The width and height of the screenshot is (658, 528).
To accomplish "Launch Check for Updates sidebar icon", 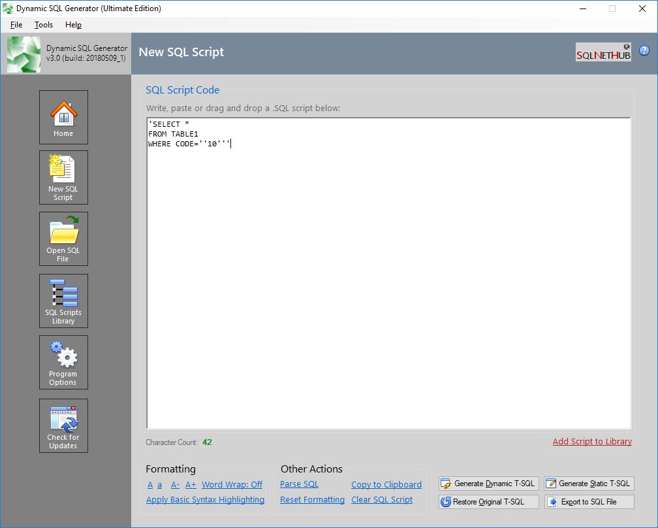I will (x=63, y=425).
